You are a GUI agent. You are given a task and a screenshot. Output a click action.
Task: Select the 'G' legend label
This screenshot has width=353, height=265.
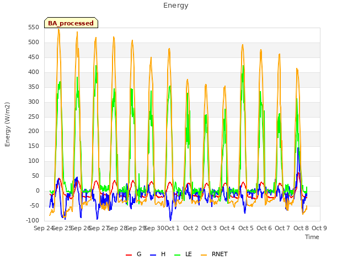click(139, 254)
